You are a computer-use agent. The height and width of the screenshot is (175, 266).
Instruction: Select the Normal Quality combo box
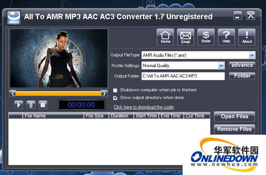tap(183, 66)
